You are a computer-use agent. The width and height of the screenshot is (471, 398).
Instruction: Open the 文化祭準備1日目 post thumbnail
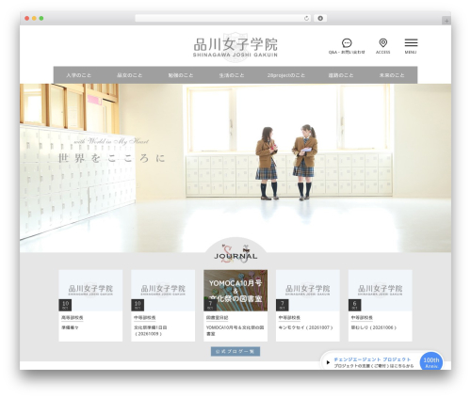163,291
